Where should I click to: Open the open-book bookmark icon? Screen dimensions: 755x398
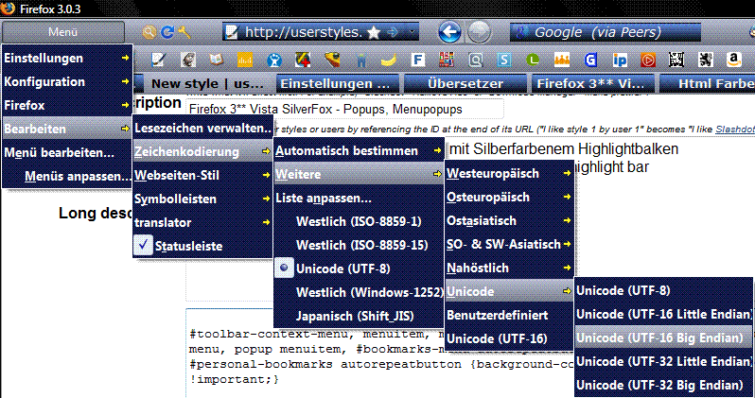pyautogui.click(x=217, y=60)
